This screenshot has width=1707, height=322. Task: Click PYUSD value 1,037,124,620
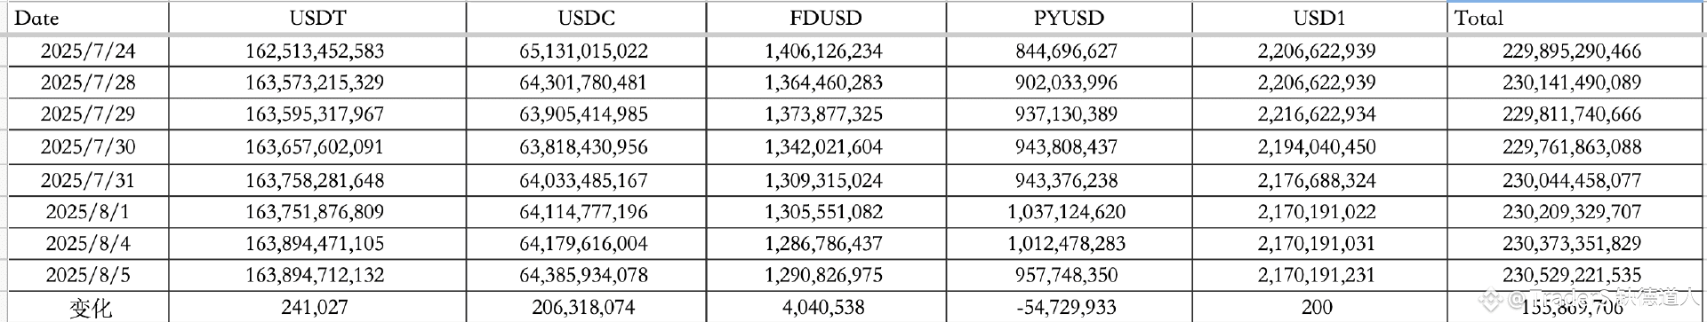click(1069, 212)
